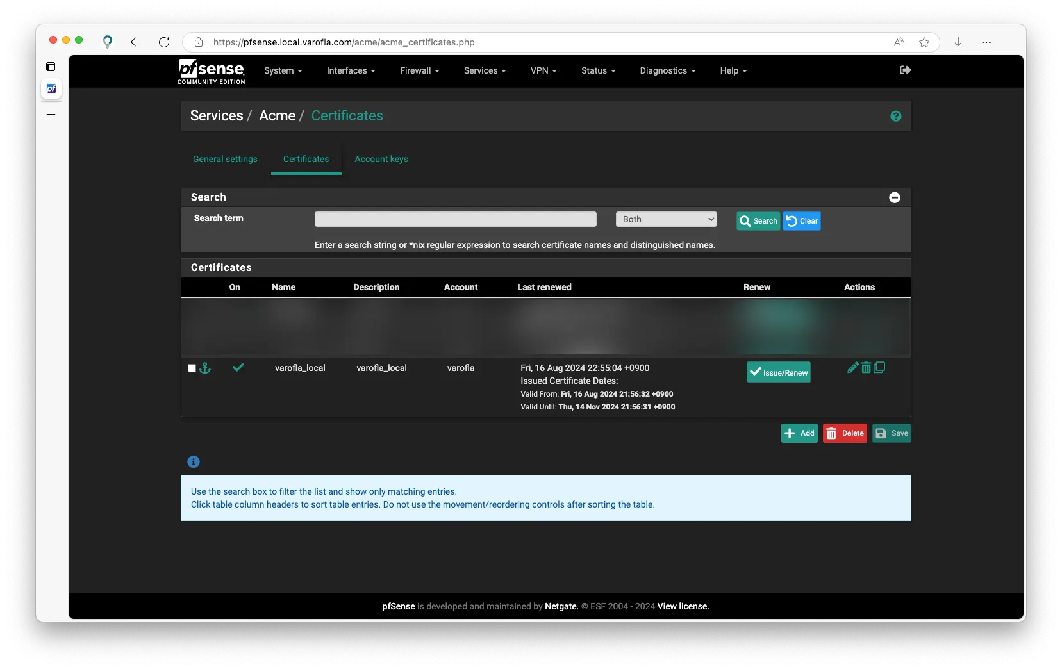Click the Search button

click(758, 221)
